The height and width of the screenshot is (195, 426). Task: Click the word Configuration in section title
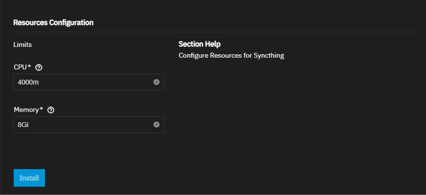71,22
